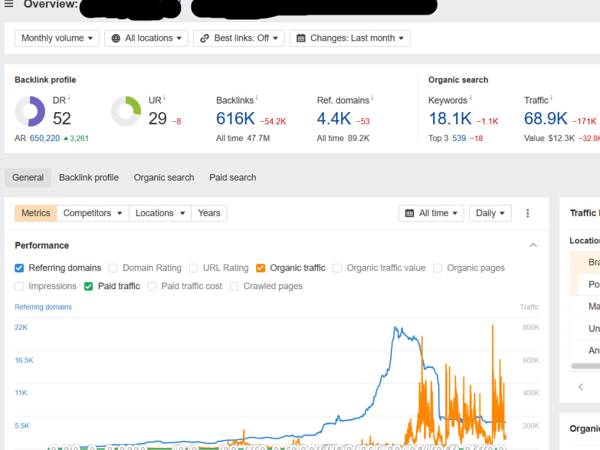Select the General tab
The width and height of the screenshot is (600, 450).
pyautogui.click(x=28, y=178)
